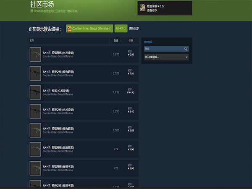252x189 pixels.
Task: Sort results by the 价格 column header
Action: pyautogui.click(x=131, y=40)
